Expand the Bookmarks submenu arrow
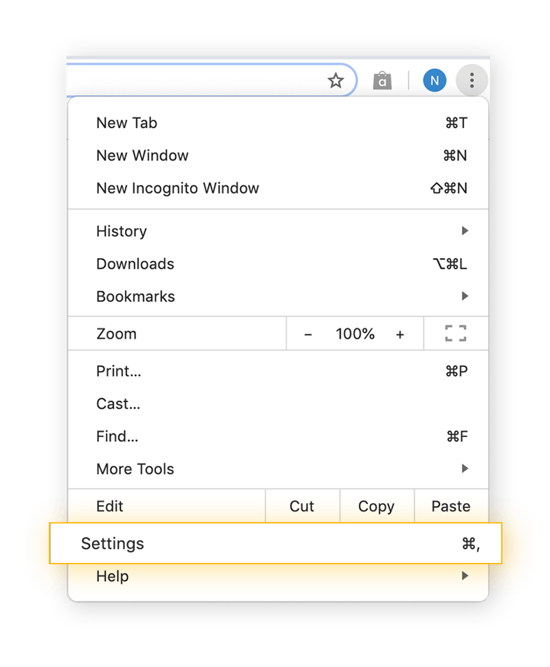Viewport: 550px width, 667px height. pyautogui.click(x=465, y=296)
